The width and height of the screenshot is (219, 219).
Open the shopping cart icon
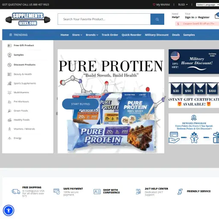point(217,16)
